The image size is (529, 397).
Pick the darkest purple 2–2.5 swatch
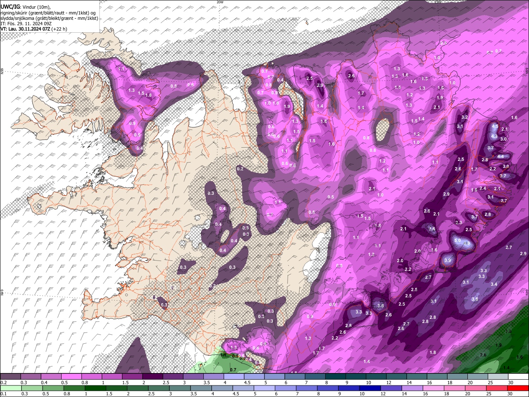(x=152, y=377)
